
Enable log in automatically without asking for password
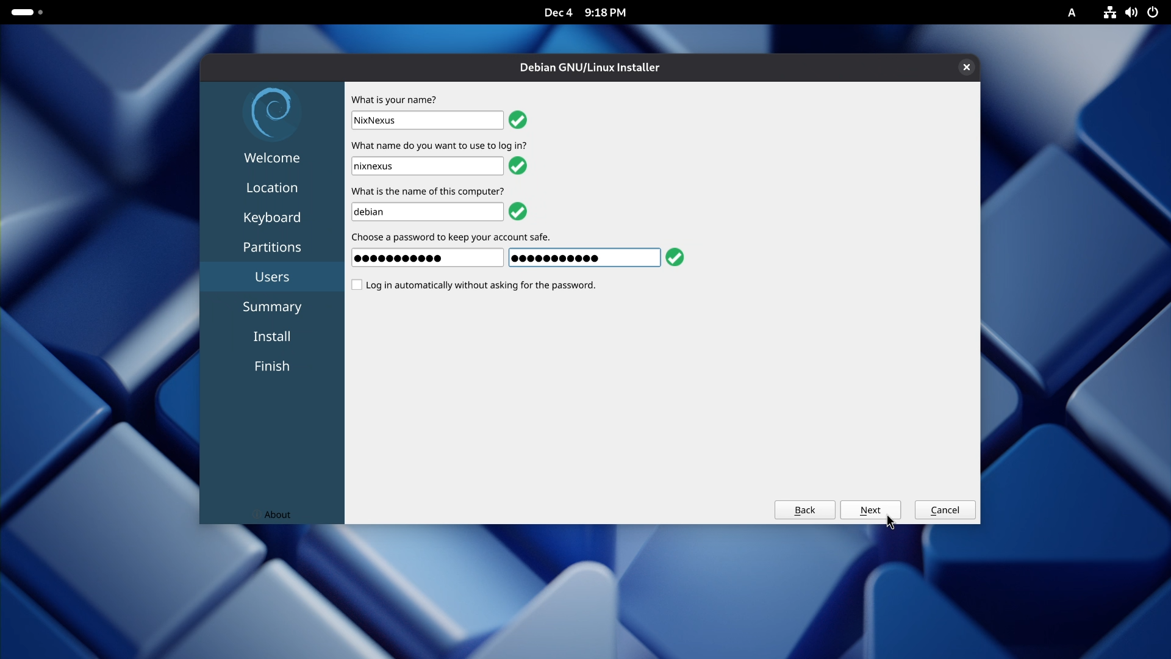[x=357, y=284]
